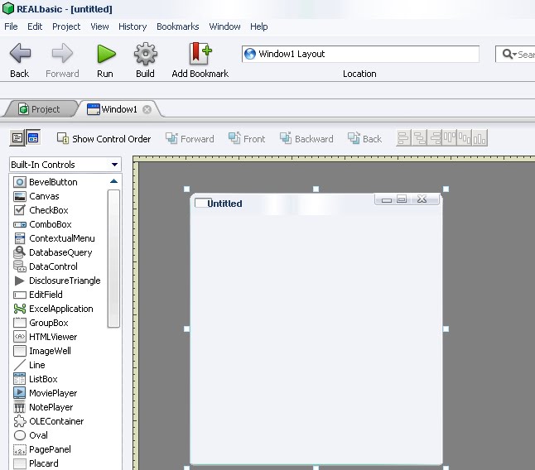Click the top-middle selection handle of Untitled window

pyautogui.click(x=316, y=189)
